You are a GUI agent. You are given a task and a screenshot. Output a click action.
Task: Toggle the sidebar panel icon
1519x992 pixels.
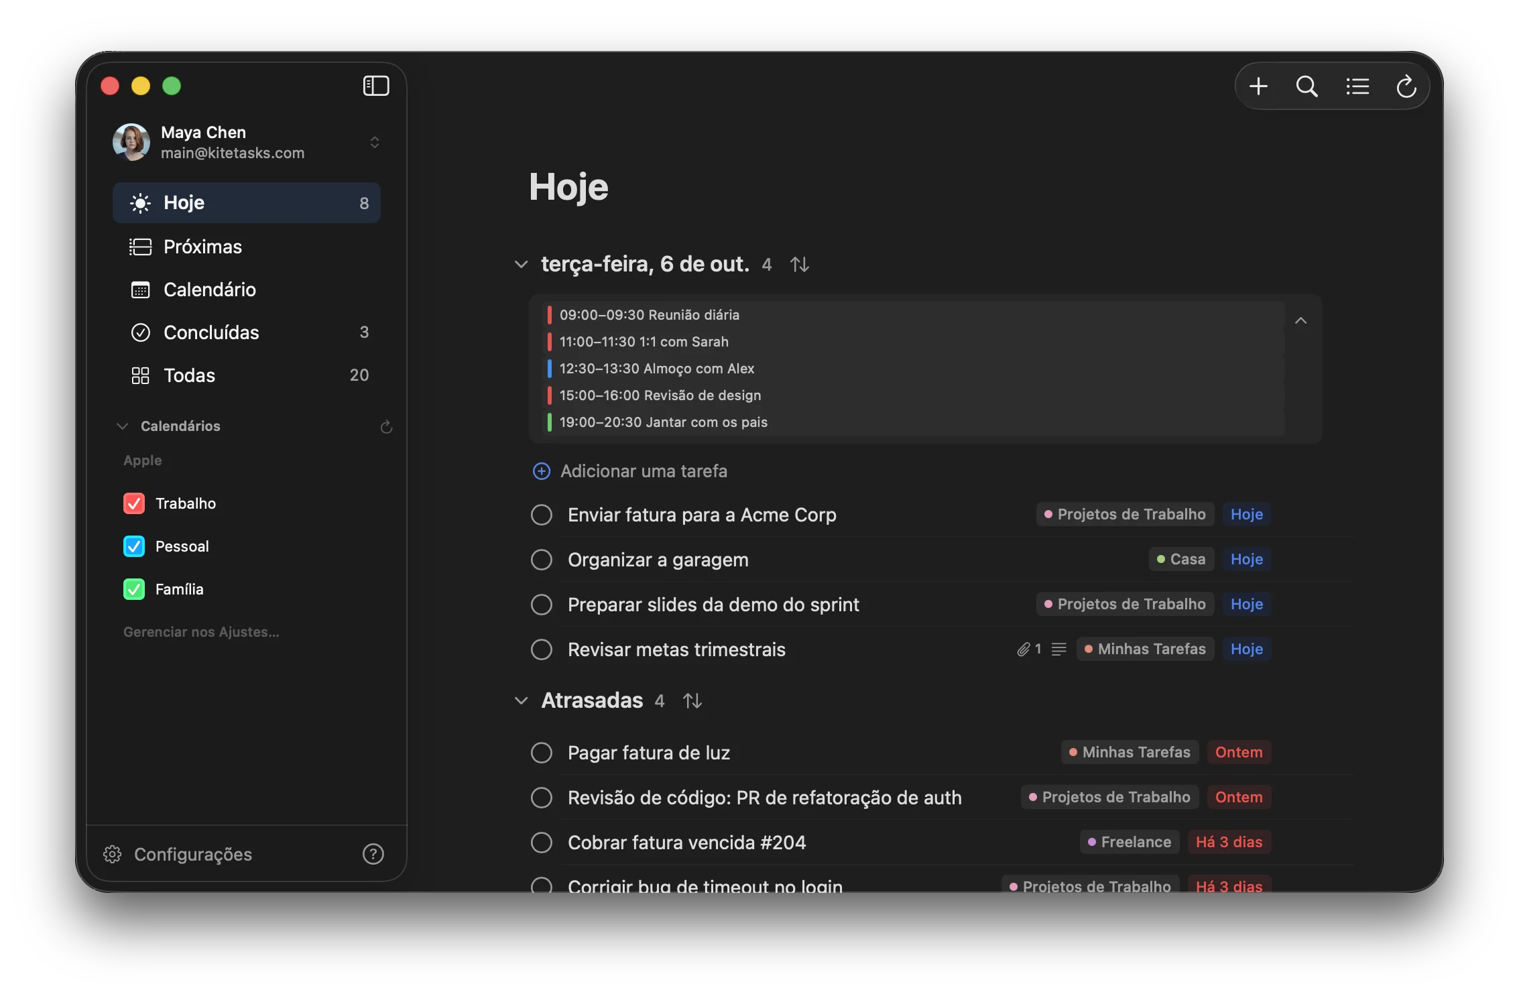click(376, 86)
